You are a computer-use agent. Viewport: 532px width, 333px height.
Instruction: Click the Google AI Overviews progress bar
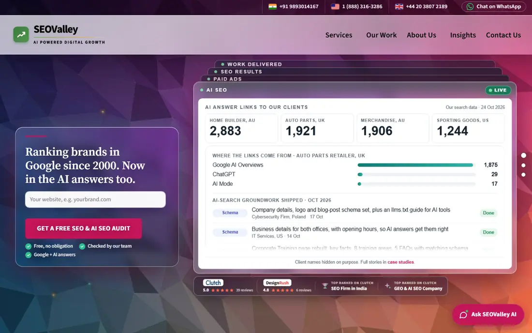click(x=416, y=165)
